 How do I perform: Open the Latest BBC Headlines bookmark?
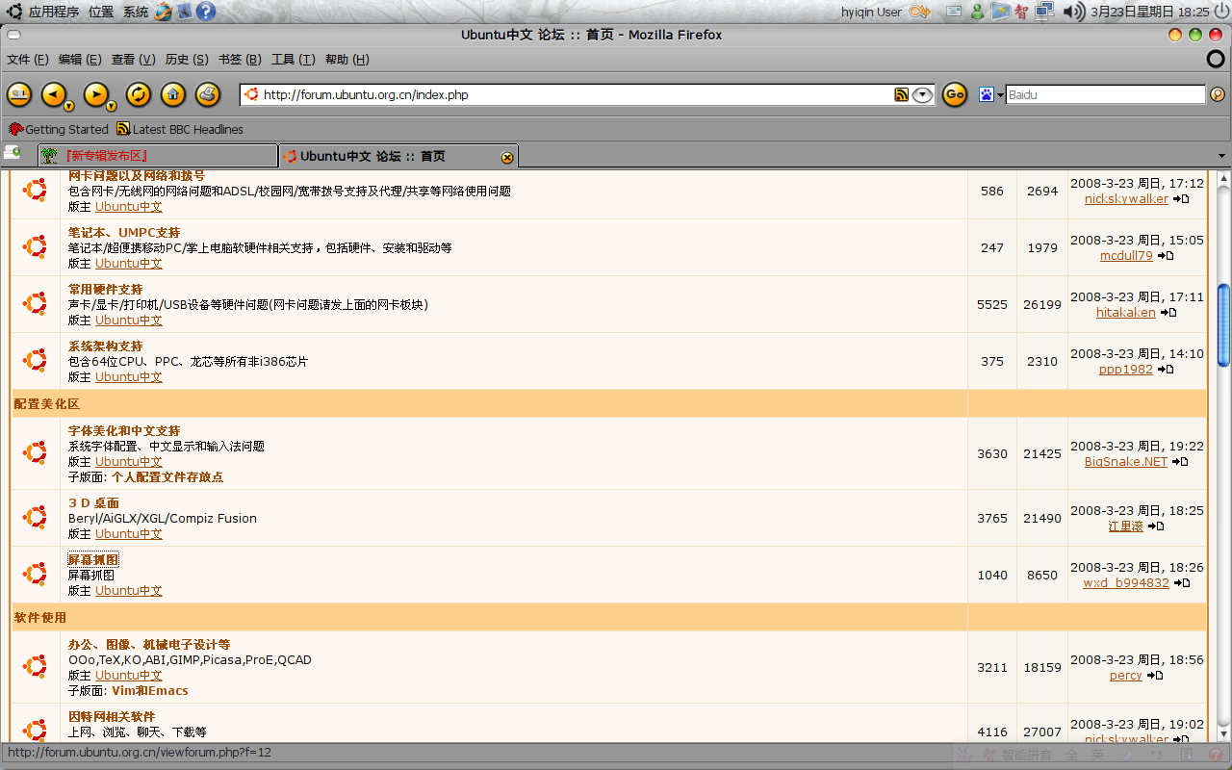[x=180, y=129]
